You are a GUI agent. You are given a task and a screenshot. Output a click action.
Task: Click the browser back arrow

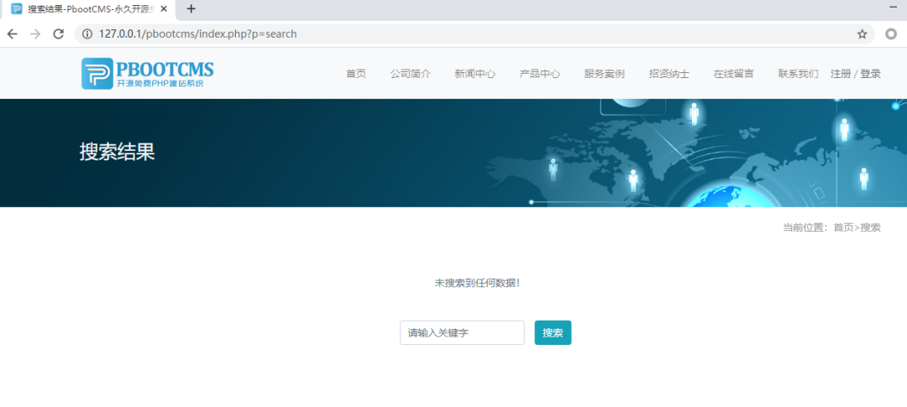[x=12, y=34]
